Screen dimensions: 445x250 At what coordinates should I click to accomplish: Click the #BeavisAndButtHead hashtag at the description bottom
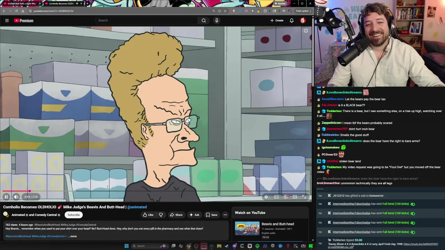(18, 236)
